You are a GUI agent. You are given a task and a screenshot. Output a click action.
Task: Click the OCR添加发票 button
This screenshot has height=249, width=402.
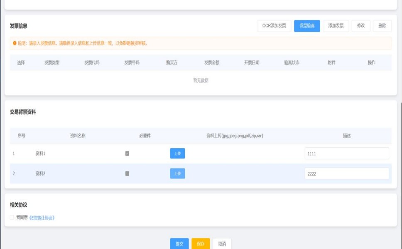point(274,26)
